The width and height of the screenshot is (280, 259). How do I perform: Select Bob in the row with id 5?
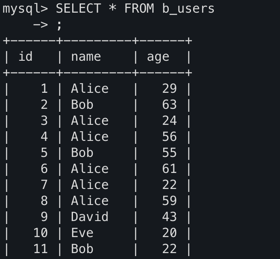(82, 153)
